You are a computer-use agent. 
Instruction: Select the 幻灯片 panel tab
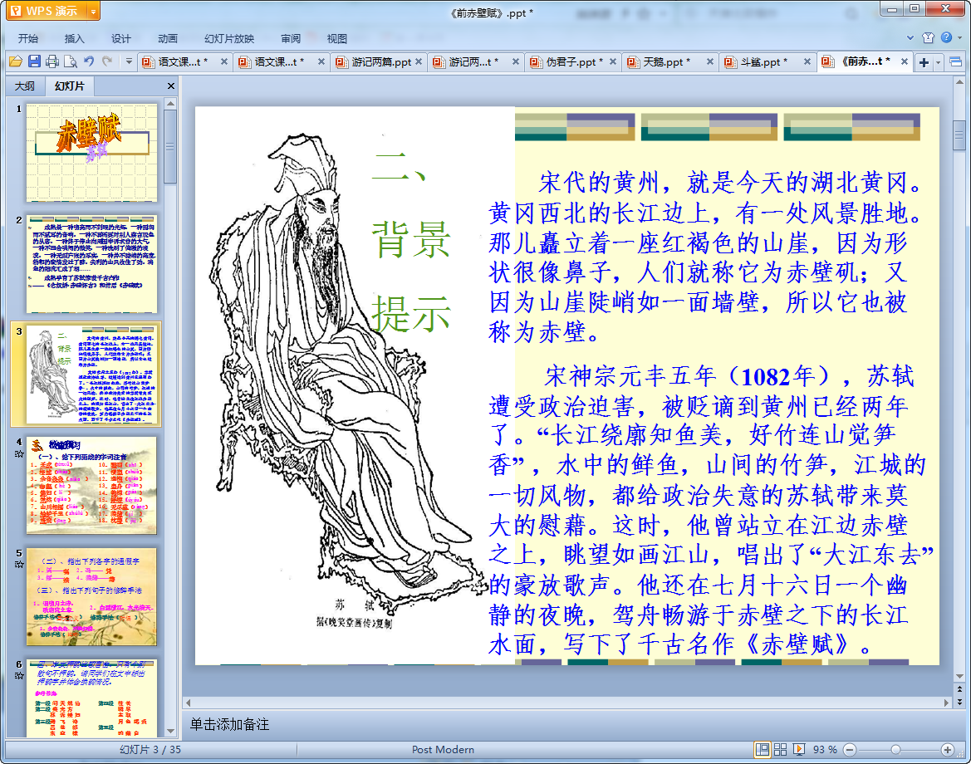(x=70, y=86)
